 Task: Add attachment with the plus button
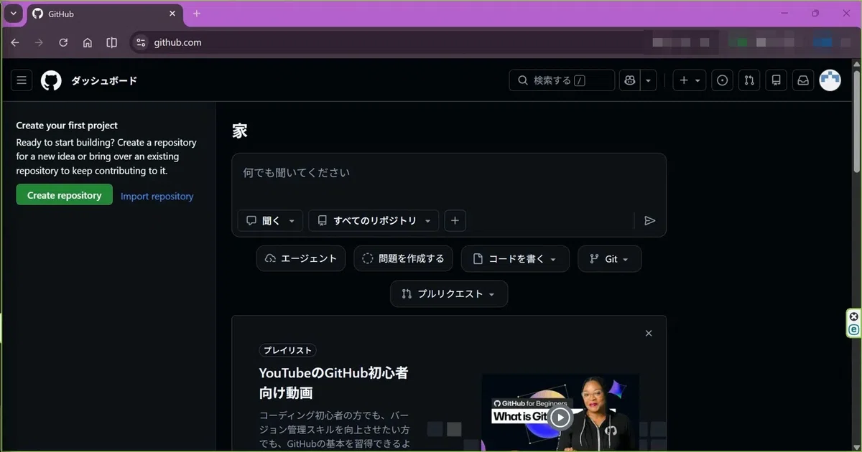[x=455, y=220]
